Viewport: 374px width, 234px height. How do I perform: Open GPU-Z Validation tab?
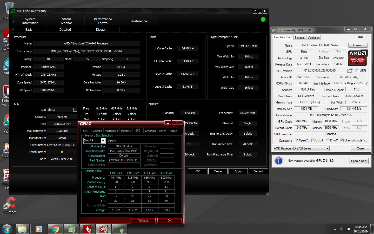313,38
